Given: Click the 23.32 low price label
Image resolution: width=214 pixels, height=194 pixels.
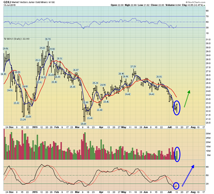Looking at the screenshot, I should 16,103.
